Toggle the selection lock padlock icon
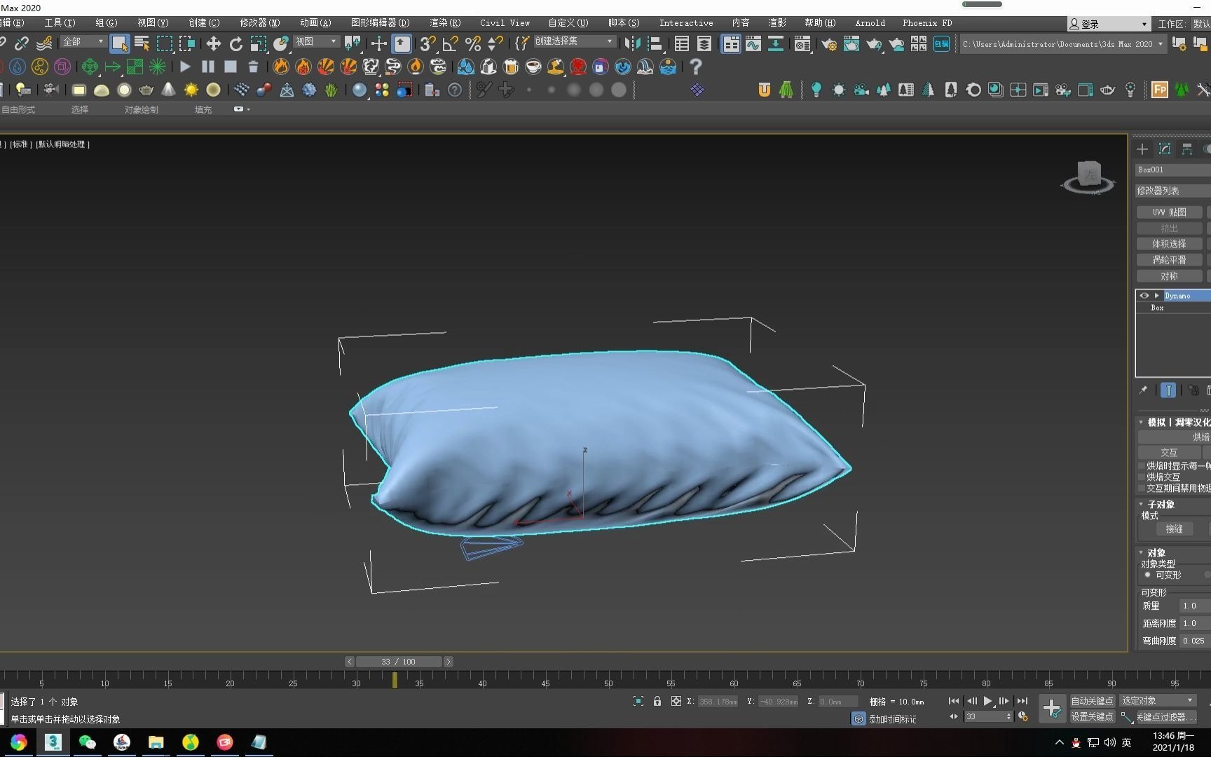 coord(657,701)
